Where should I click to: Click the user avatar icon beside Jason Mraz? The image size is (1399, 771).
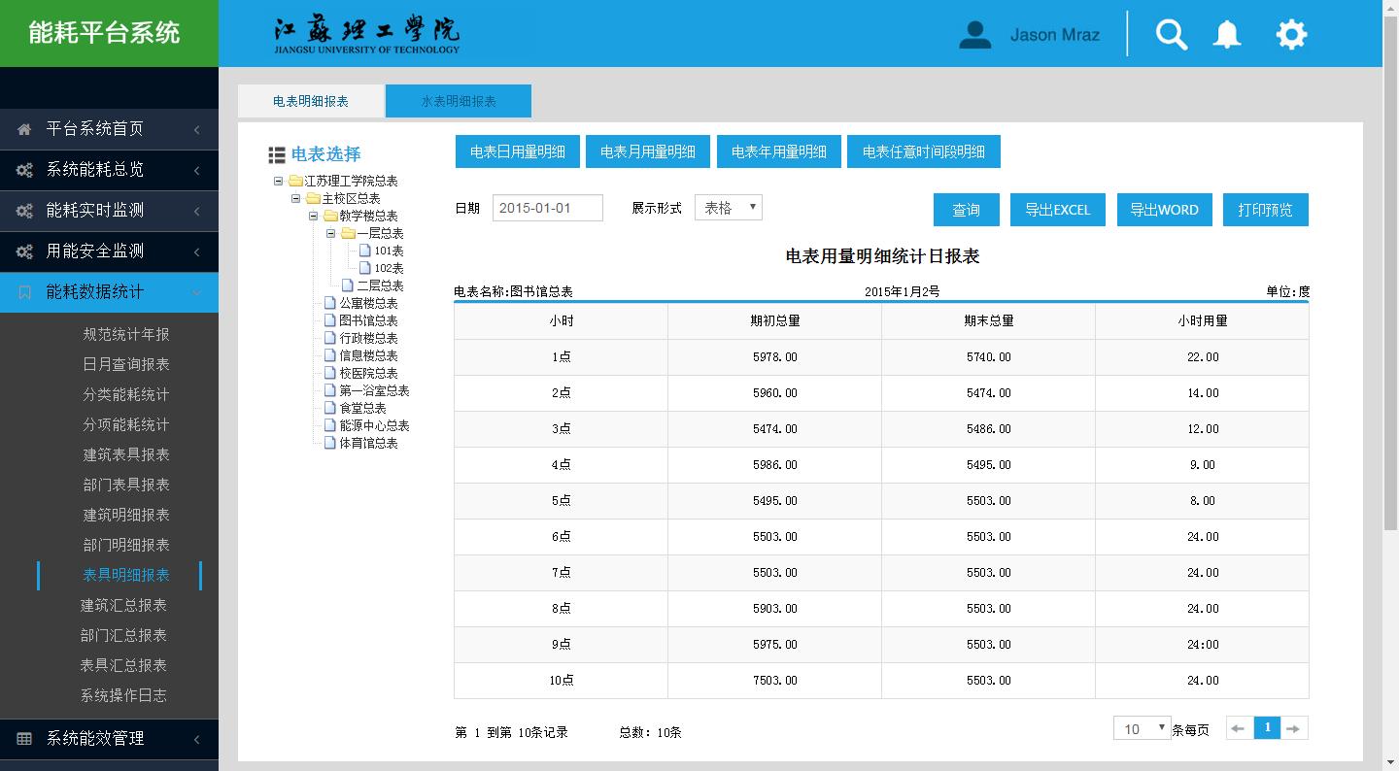point(974,35)
